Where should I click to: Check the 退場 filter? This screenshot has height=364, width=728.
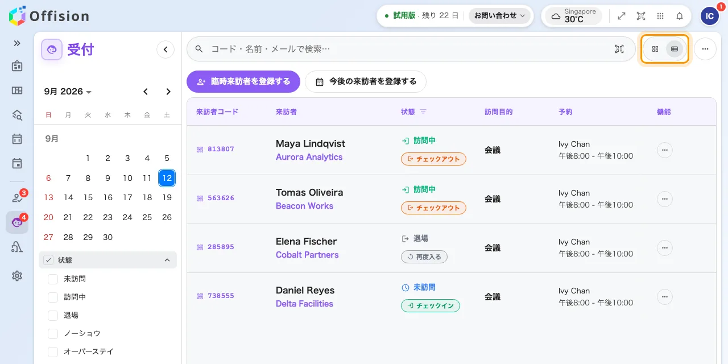53,316
